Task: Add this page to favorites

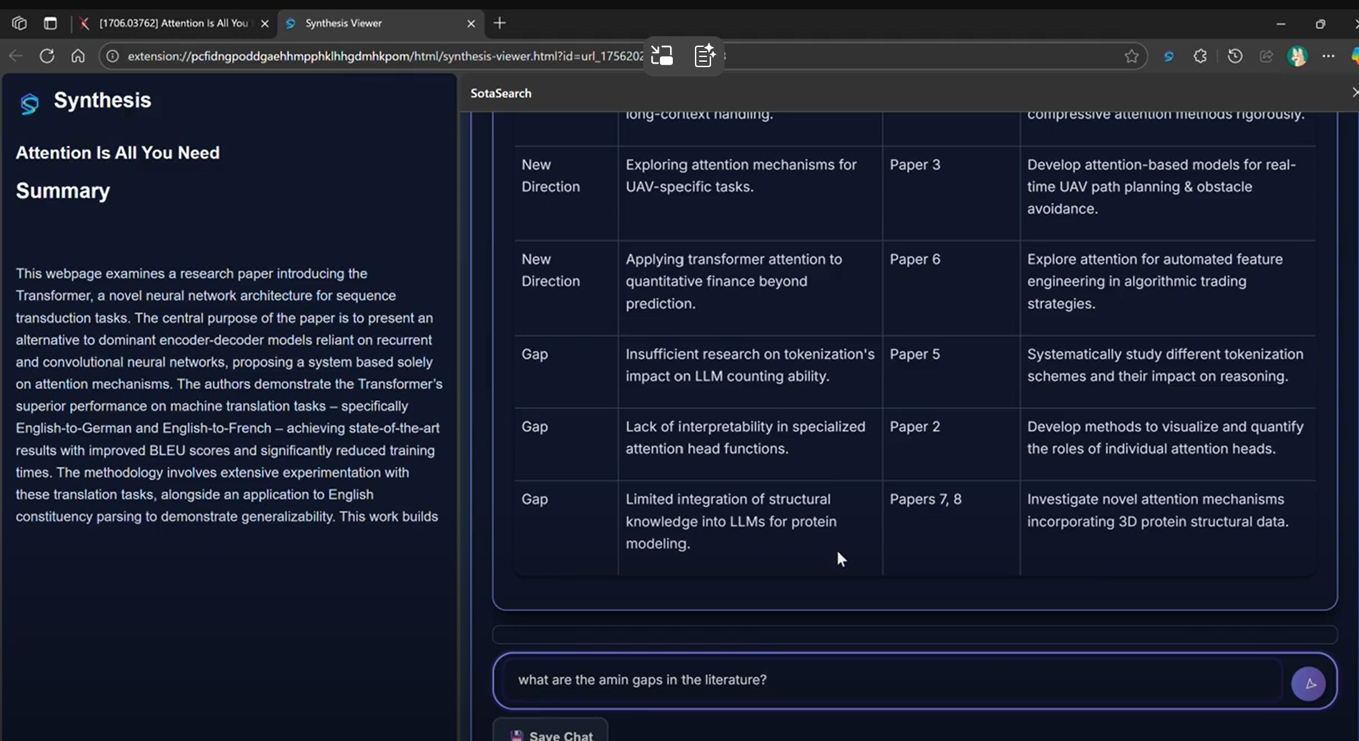Action: 1131,56
